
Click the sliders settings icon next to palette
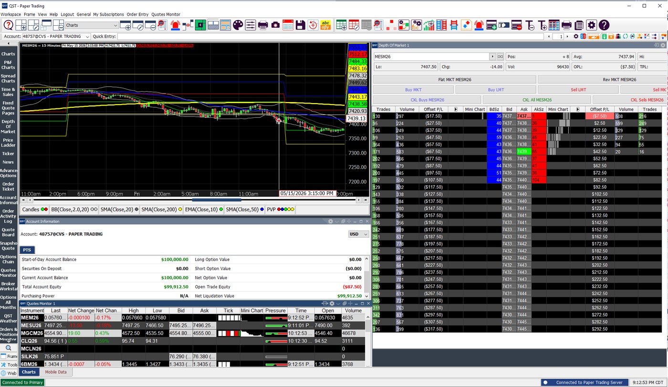click(250, 25)
